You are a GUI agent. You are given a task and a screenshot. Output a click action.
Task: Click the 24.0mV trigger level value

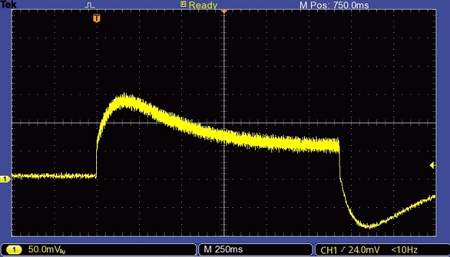(364, 250)
